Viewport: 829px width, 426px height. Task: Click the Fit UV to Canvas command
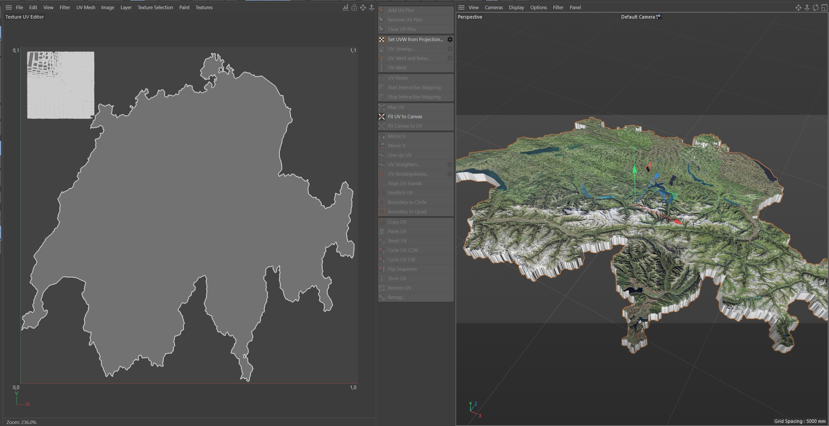point(405,117)
